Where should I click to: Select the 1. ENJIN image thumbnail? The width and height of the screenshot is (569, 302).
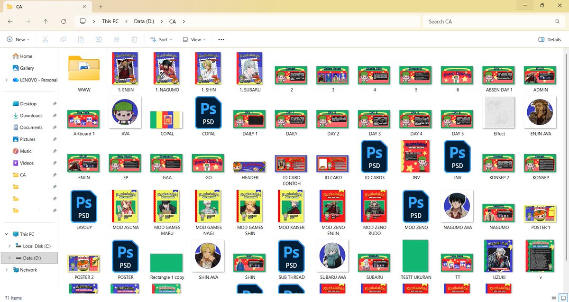tap(126, 68)
